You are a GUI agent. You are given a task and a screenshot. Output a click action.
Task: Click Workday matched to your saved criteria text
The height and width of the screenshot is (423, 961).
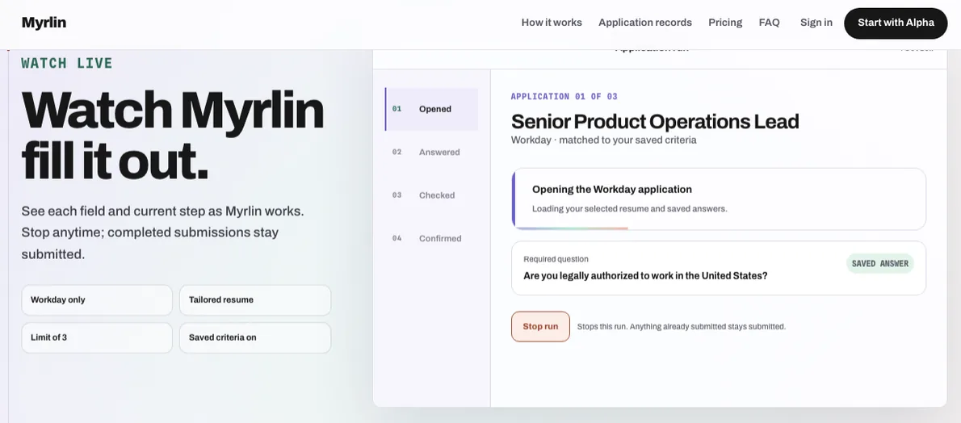click(x=603, y=140)
